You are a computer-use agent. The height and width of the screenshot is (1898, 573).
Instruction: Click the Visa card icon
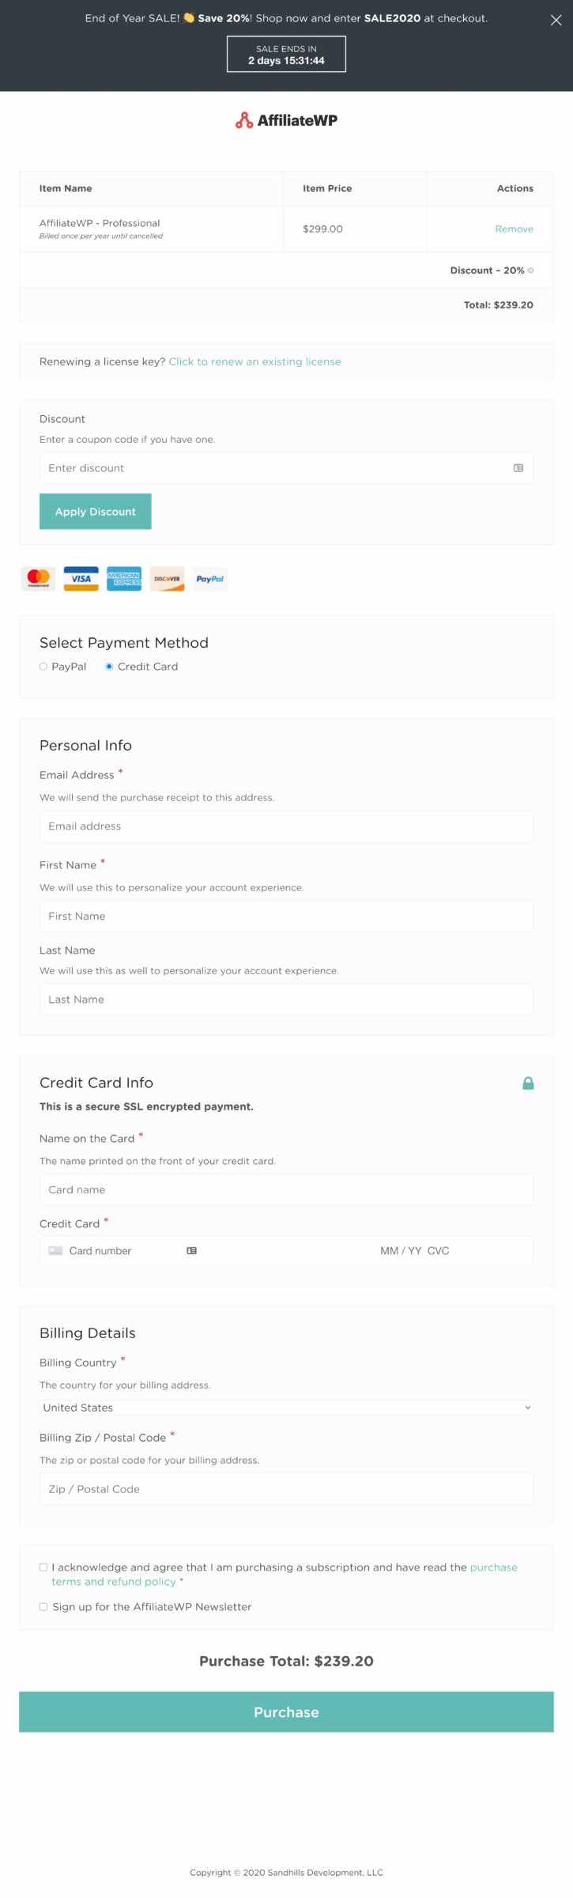pos(81,579)
